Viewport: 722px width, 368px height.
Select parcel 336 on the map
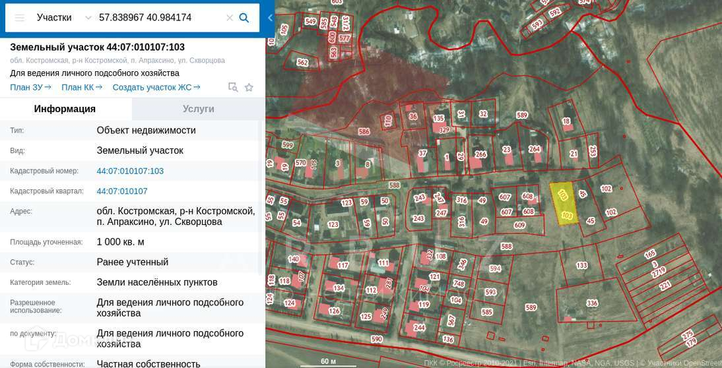(x=592, y=303)
